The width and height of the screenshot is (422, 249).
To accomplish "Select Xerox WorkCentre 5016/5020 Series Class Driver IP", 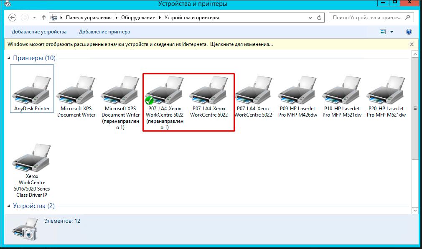I will tap(32, 171).
